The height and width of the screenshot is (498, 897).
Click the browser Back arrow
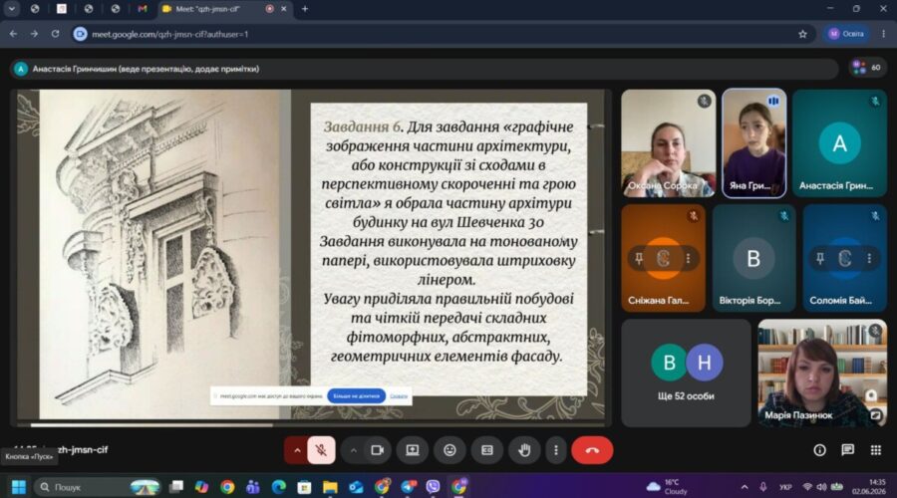point(13,34)
